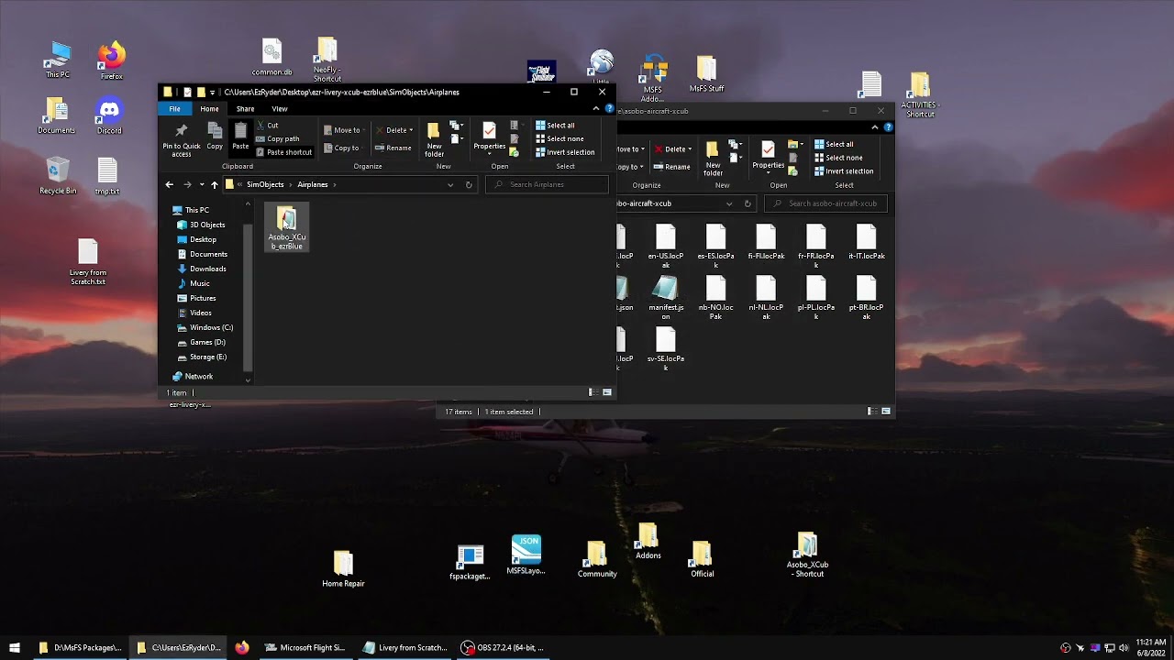Open Music in navigation pane

[199, 283]
